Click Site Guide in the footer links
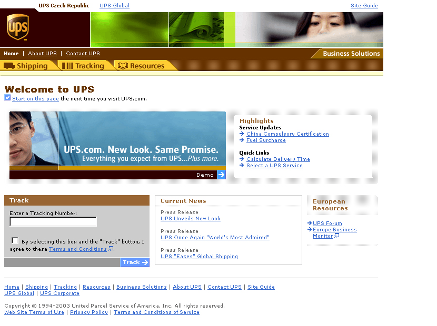Screen dimensions: 437x326 point(261,287)
